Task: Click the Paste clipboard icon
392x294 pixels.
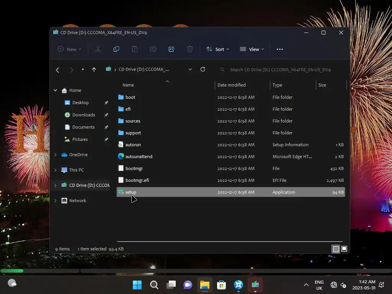Action: (x=135, y=49)
